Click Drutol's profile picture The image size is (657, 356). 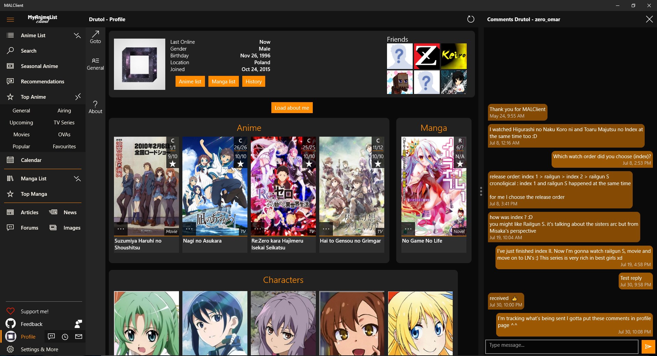(x=140, y=64)
